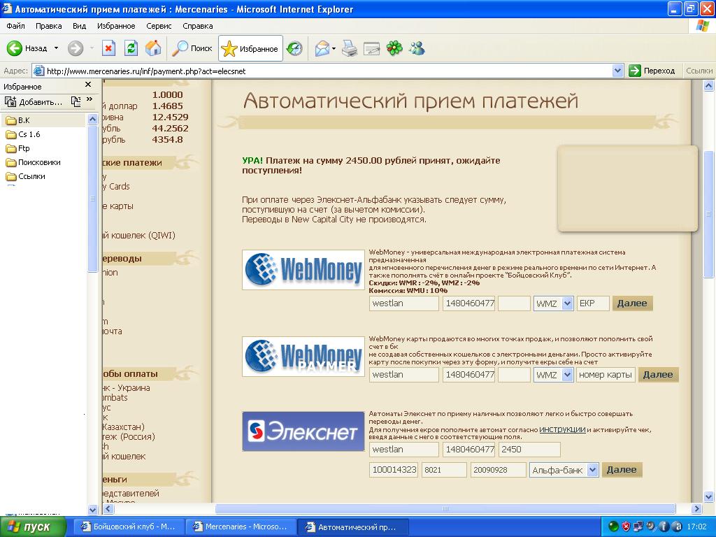Click the ЕКР field in WebMoney row
This screenshot has width=716, height=537.
tap(593, 303)
